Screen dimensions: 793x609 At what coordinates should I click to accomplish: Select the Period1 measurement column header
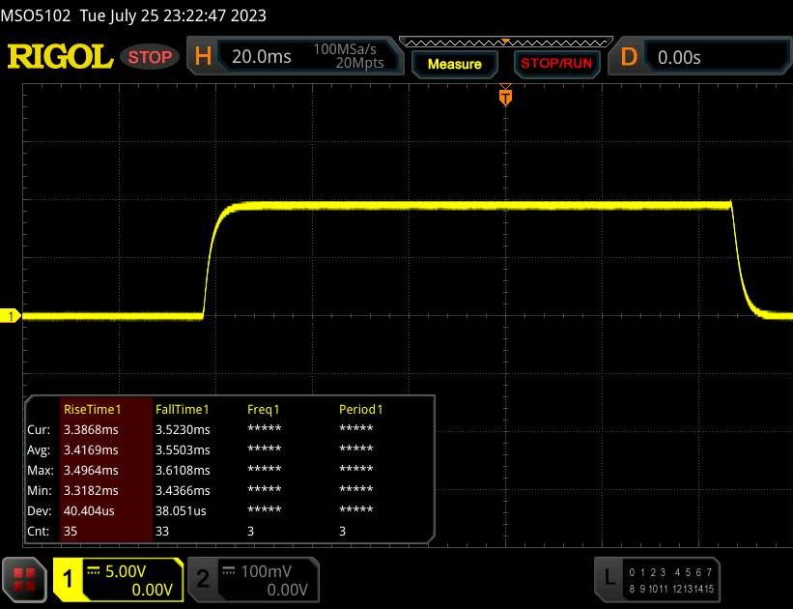pyautogui.click(x=360, y=410)
